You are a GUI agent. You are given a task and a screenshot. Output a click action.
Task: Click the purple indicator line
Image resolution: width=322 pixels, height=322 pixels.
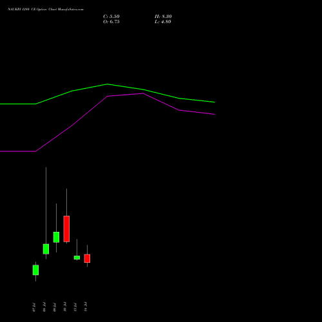(108, 97)
